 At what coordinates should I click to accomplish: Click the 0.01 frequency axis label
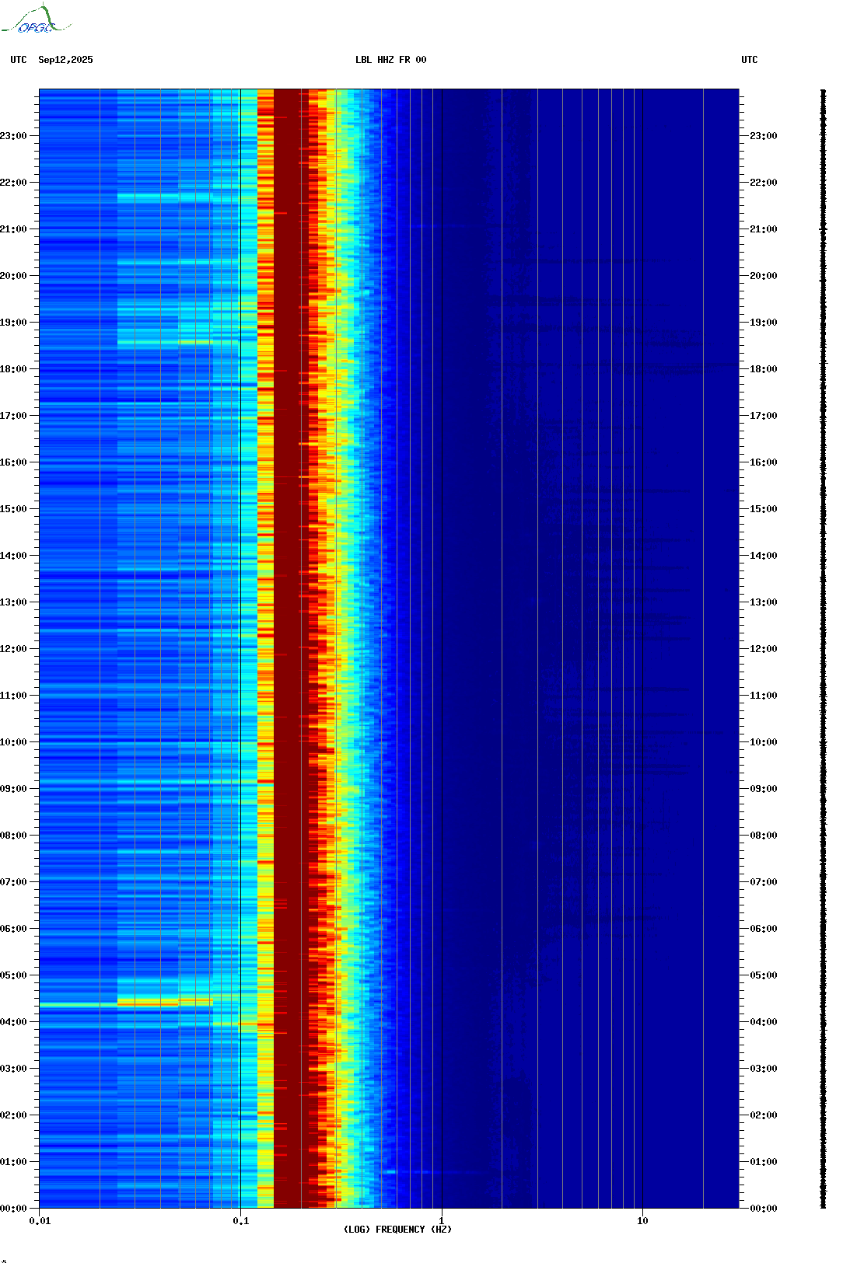point(40,1221)
